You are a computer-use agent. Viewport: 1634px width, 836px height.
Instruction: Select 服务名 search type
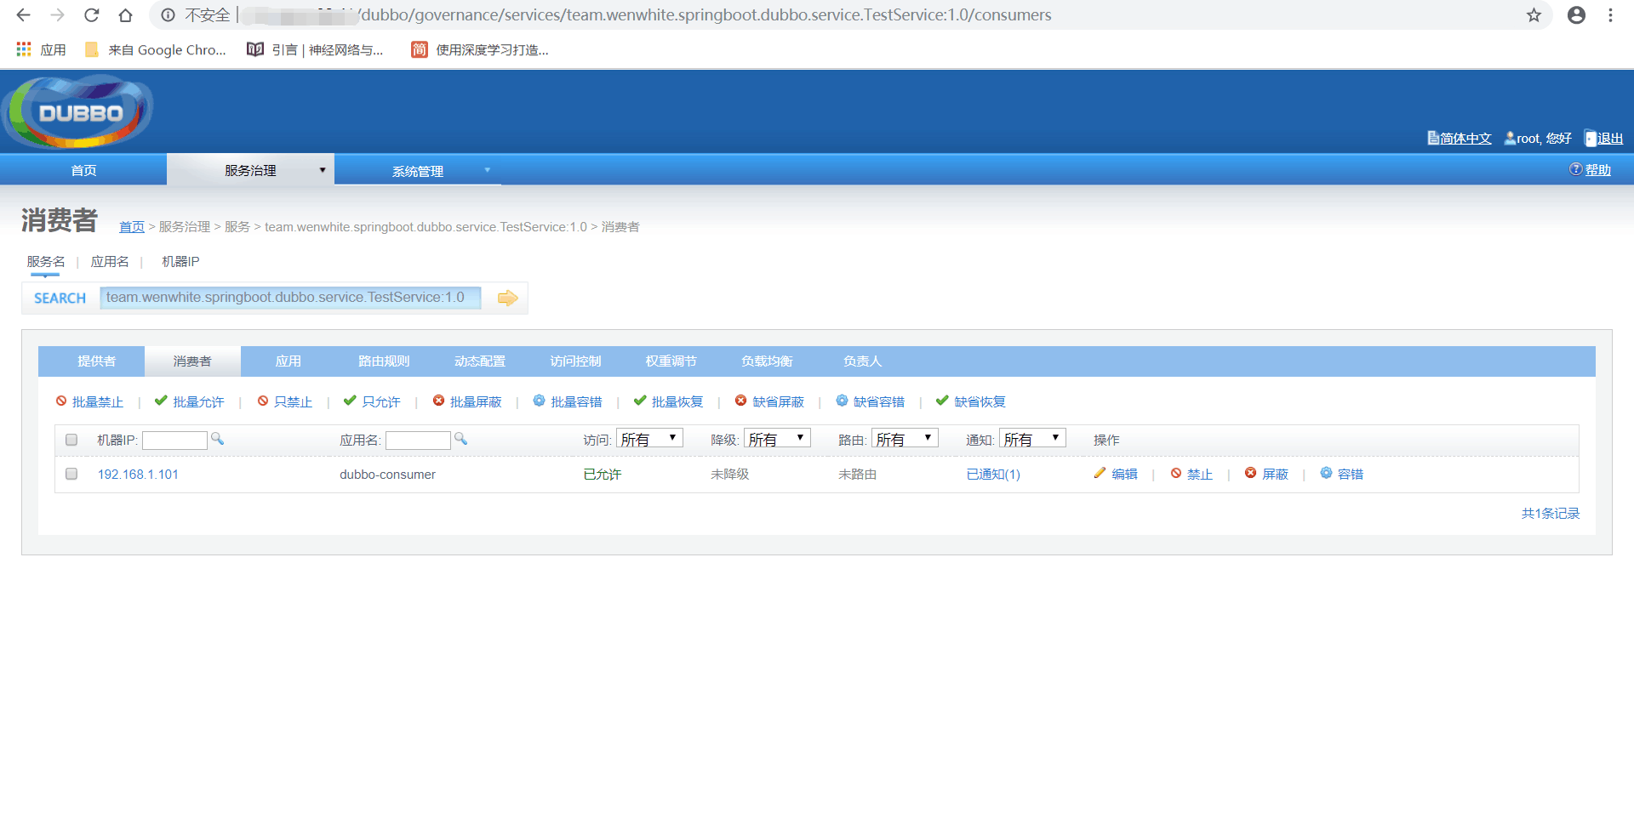[46, 262]
